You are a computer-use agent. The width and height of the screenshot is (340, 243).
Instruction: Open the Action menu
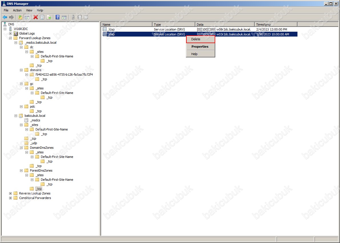click(17, 10)
